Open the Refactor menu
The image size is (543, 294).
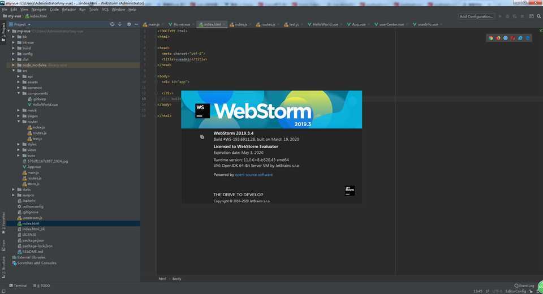coord(69,10)
